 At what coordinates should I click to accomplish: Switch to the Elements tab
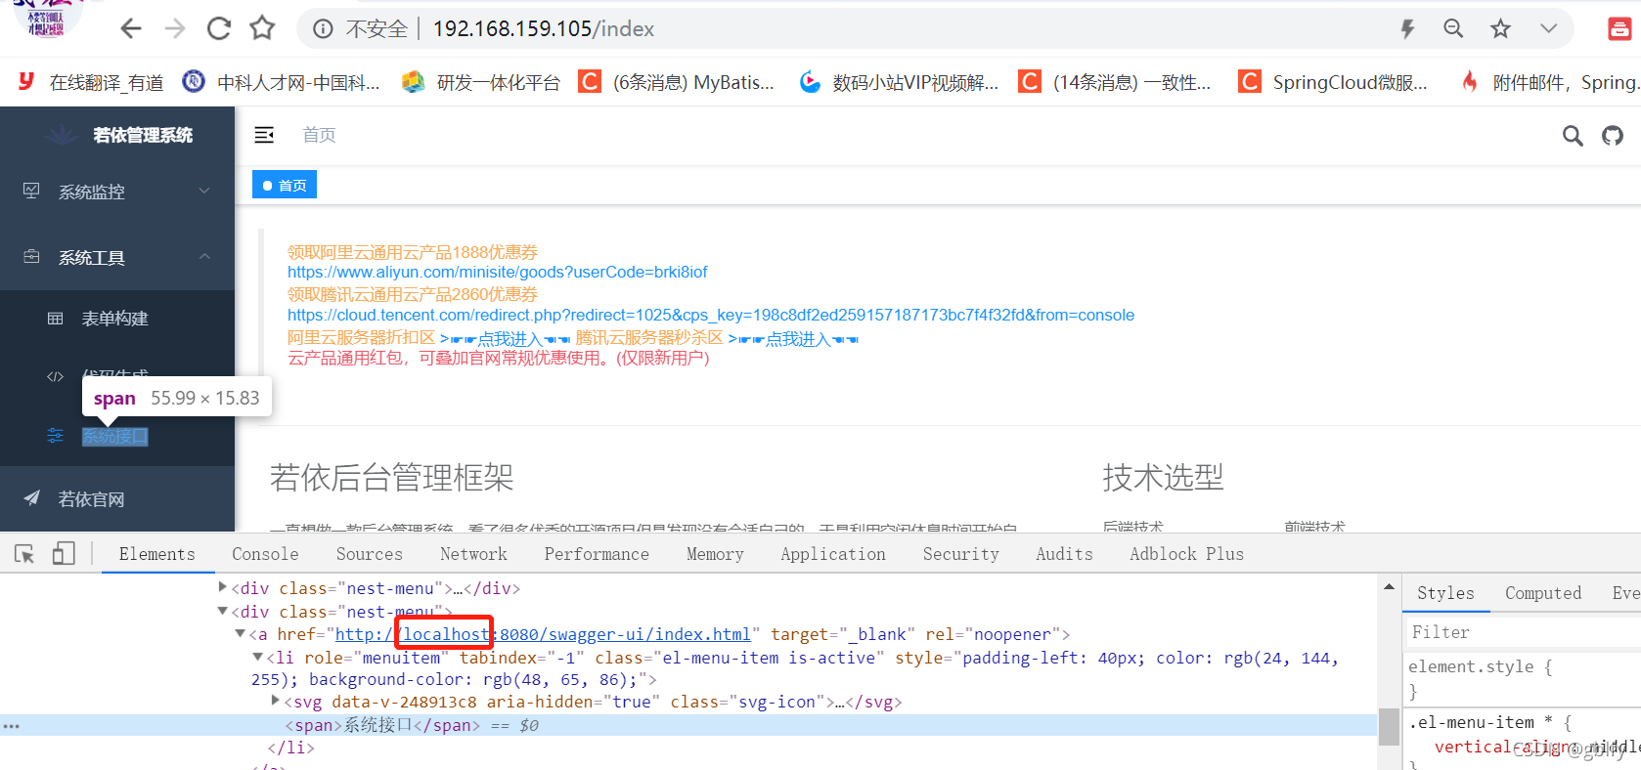click(156, 554)
